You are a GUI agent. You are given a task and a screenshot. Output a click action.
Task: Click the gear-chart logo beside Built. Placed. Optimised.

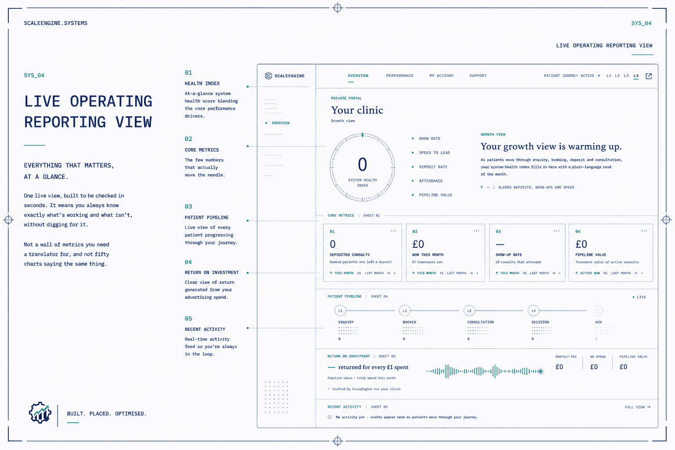pos(40,413)
